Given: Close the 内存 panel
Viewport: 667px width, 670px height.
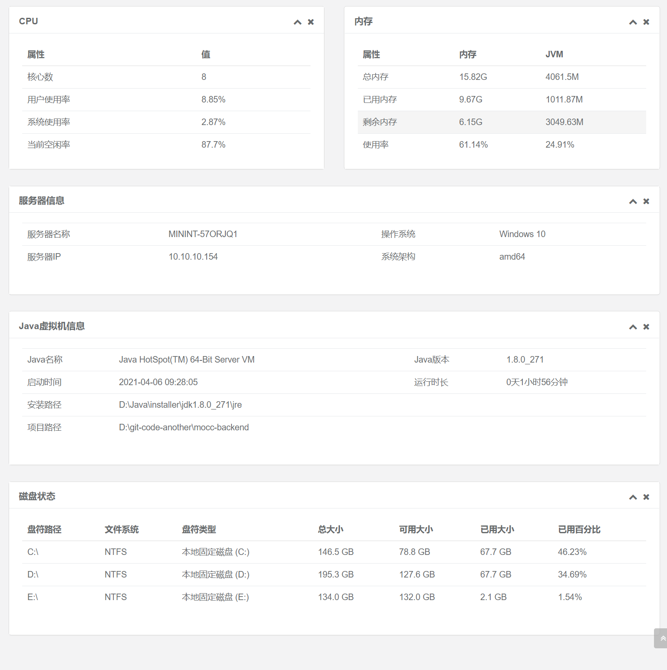Looking at the screenshot, I should click(x=646, y=22).
